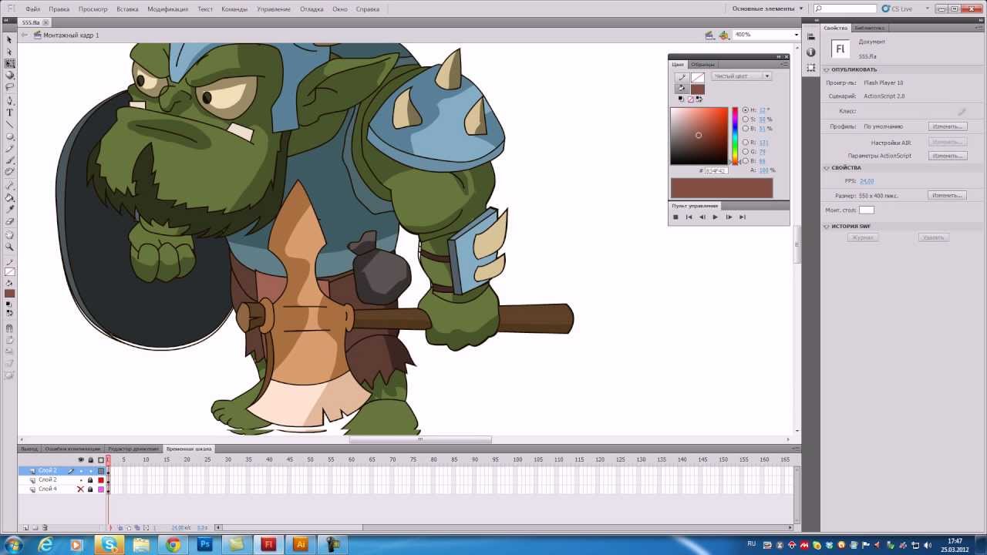Toggle lock on the unselected Слой 2 layer
This screenshot has height=555, width=987.
[x=90, y=479]
